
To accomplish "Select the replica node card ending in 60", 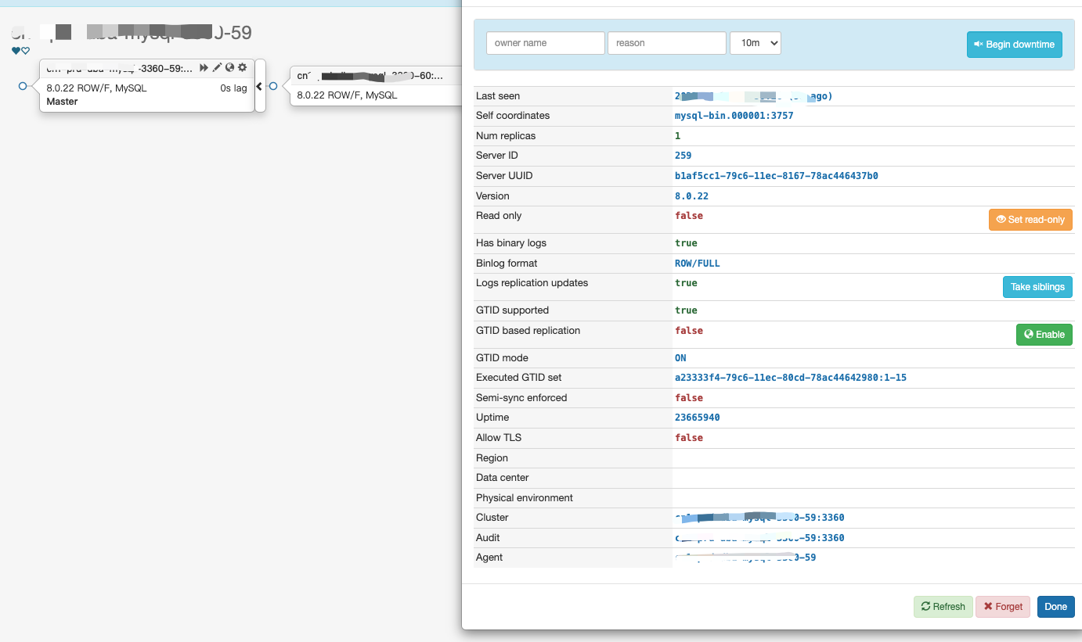I will tap(376, 86).
